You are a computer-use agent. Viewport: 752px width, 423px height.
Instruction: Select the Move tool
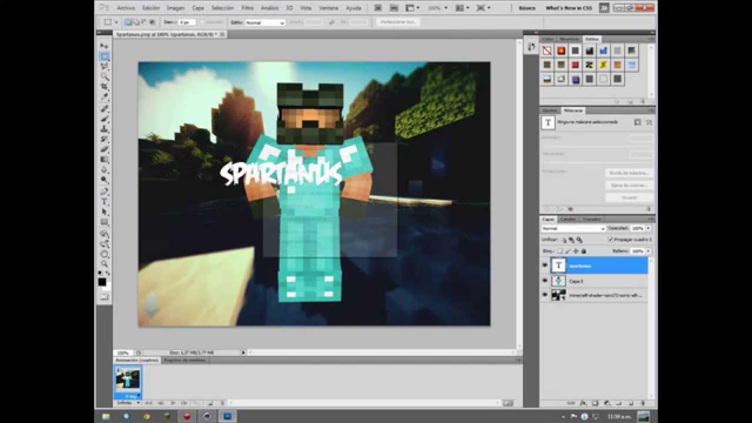pos(105,46)
